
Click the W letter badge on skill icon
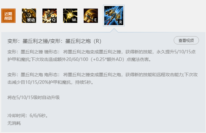(74, 20)
